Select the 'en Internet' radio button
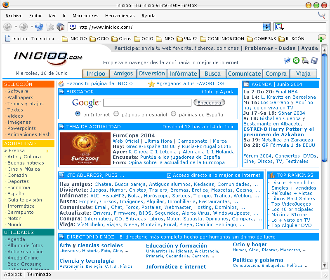Viewport: 330px width, 280px height. click(78, 113)
